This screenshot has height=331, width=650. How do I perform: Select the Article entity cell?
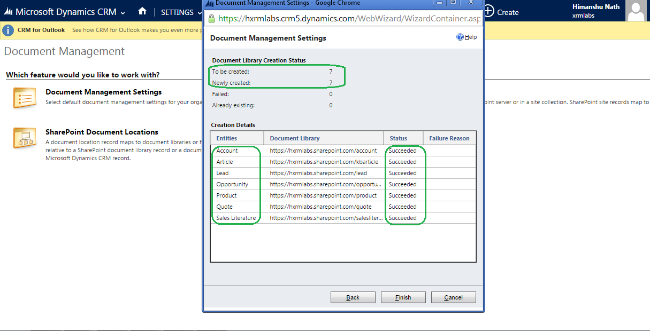(225, 162)
